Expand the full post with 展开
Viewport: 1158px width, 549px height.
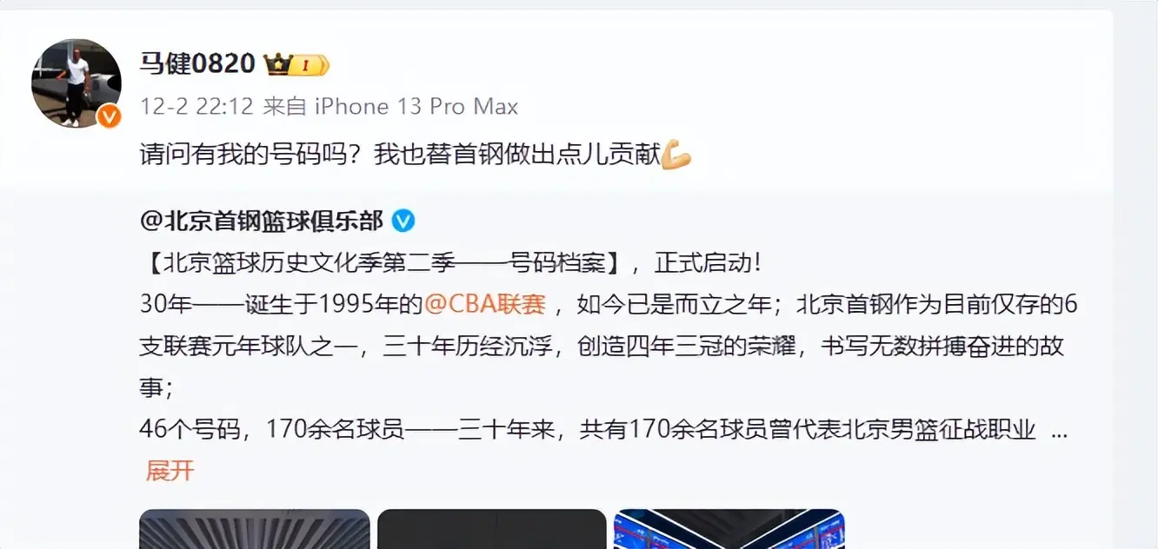point(170,471)
